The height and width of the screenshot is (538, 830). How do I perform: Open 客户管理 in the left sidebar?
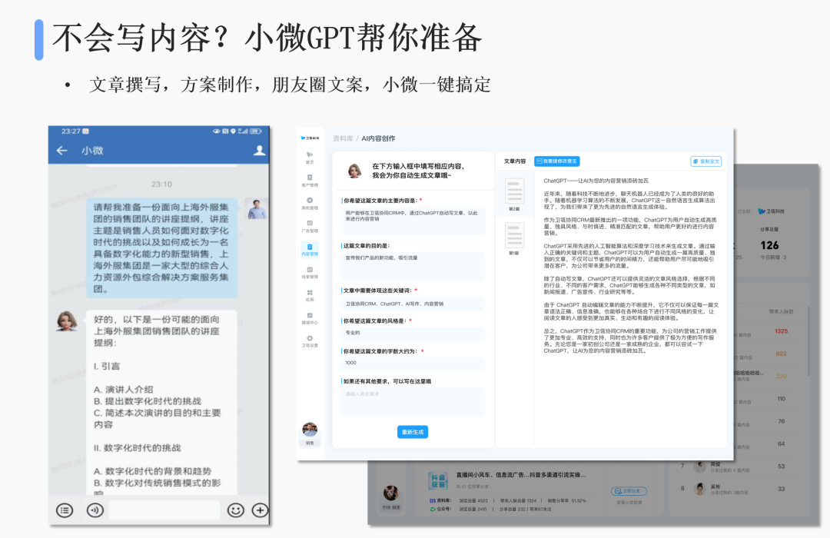(x=310, y=181)
